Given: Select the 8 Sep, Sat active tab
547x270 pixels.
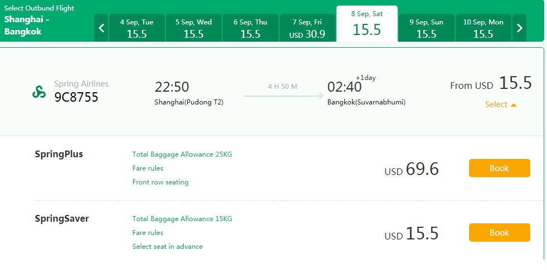Looking at the screenshot, I should (x=367, y=24).
